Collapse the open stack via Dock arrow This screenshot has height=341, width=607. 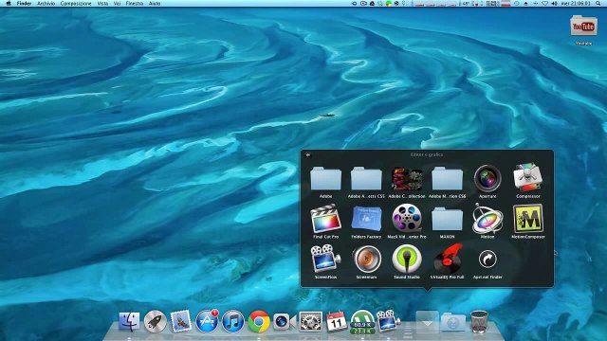click(428, 322)
